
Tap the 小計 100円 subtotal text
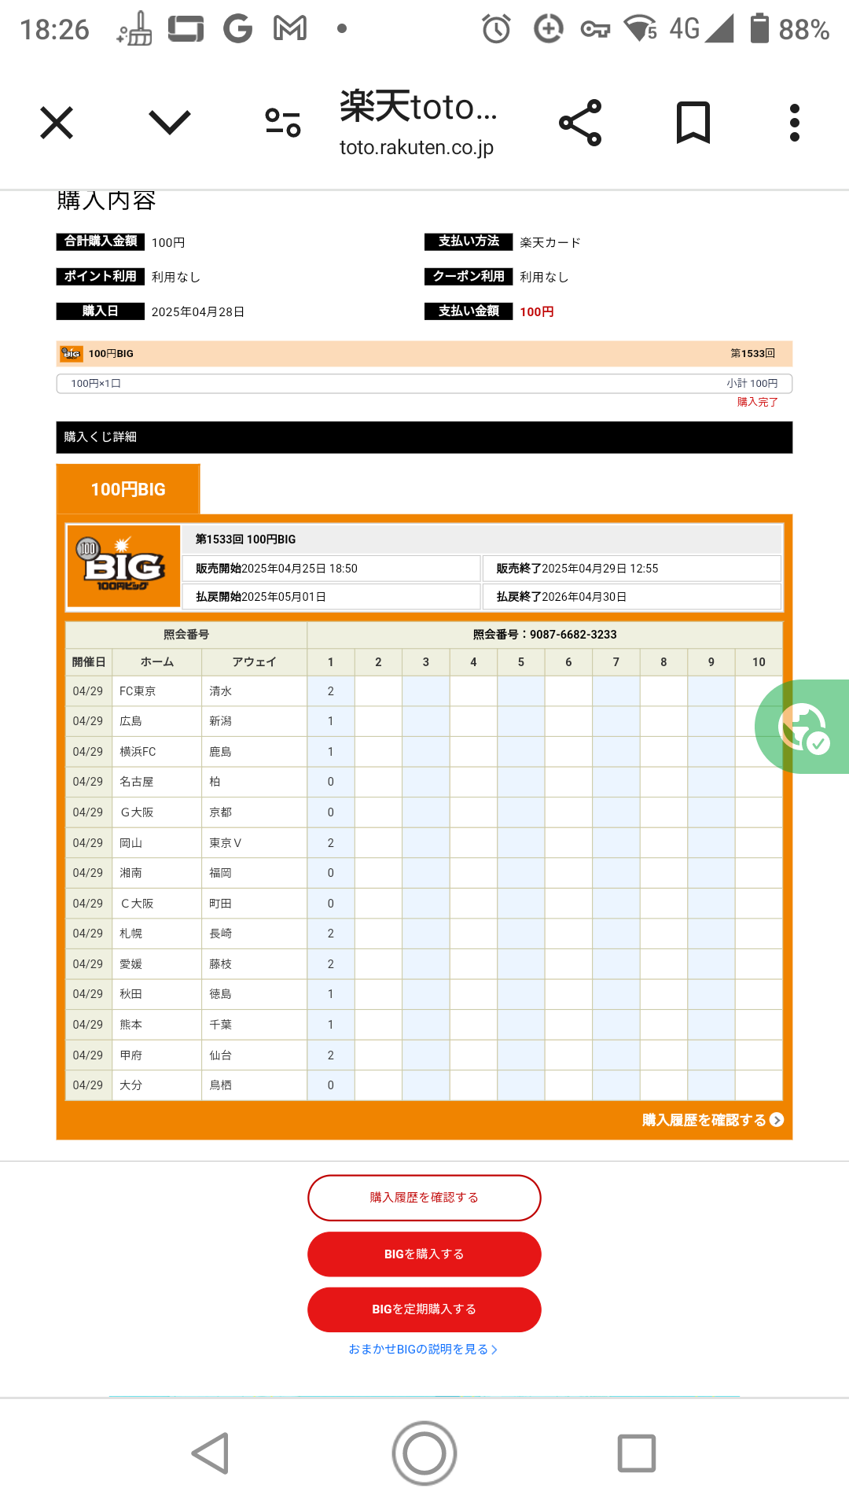752,384
